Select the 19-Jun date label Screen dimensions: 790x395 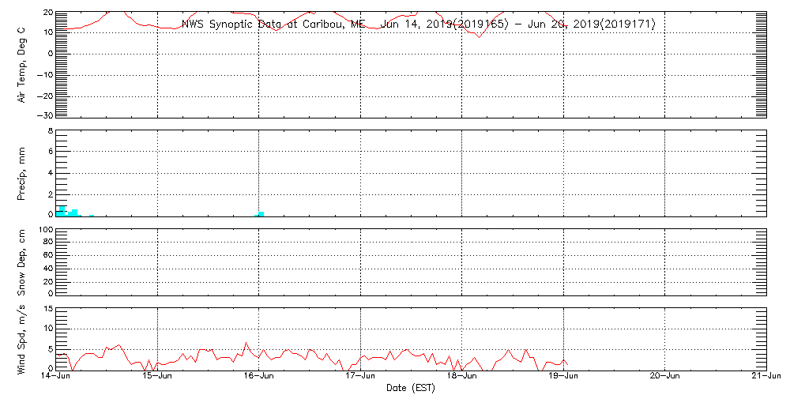pos(564,377)
